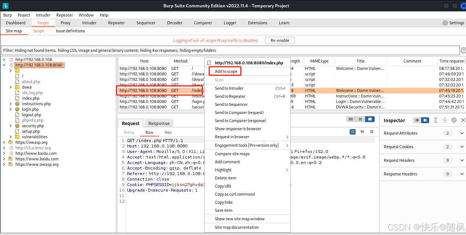466x235 pixels.
Task: Dock Inspector on the left side toggle
Action: pos(417,120)
